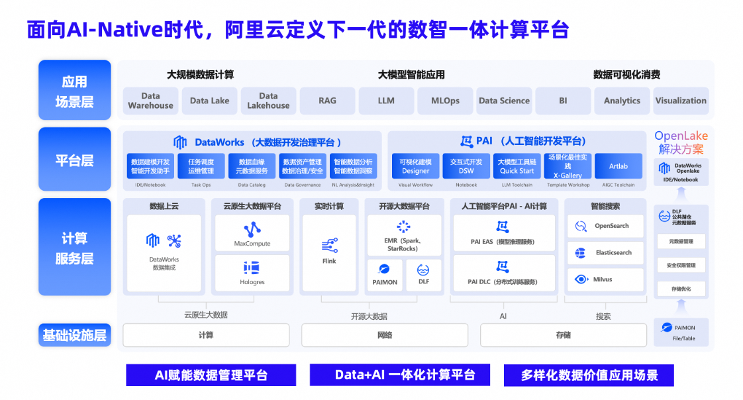This screenshot has height=400, width=743.
Task: Select the DataWorks logo icon in the 数据上云 card
Action: click(152, 240)
